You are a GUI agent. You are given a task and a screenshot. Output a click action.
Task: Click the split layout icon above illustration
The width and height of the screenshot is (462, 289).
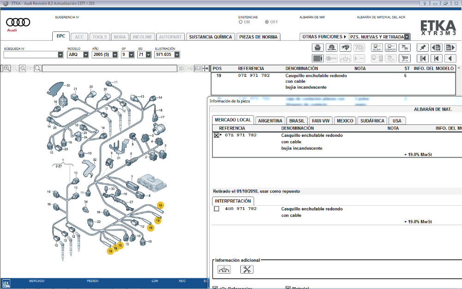(x=198, y=68)
